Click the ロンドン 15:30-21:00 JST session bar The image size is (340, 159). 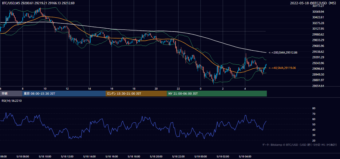[136, 94]
